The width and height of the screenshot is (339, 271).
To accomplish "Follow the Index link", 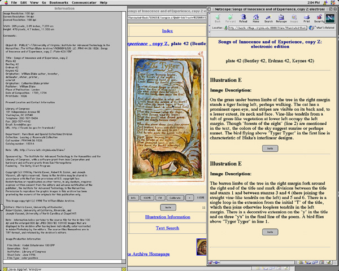I will click(x=168, y=31).
